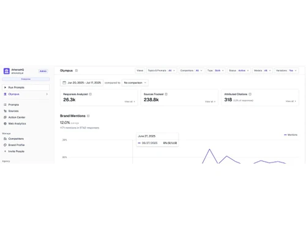Image resolution: width=306 pixels, height=229 pixels.
Task: Expand the Olympus sidebar chevron
Action: pyautogui.click(x=47, y=94)
